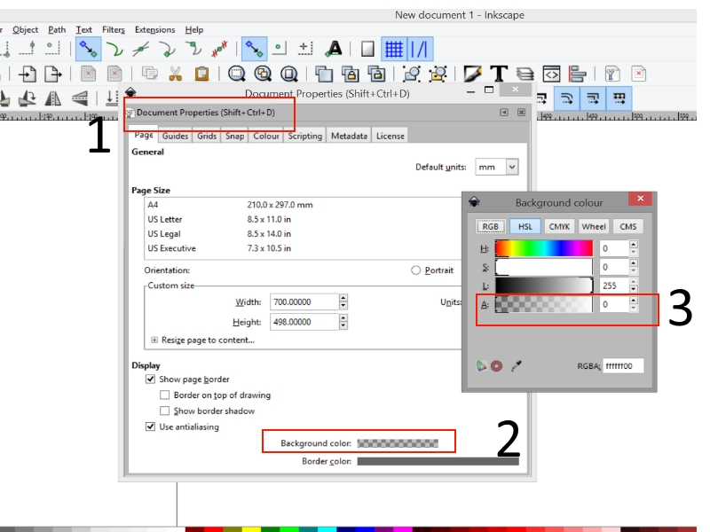
Task: Switch to the Grids tab
Action: (x=207, y=136)
